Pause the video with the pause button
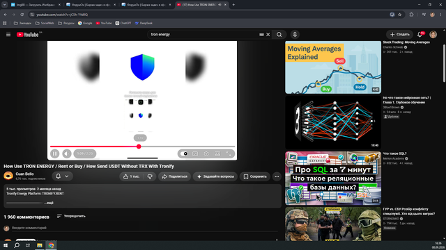This screenshot has width=446, height=250. [x=54, y=153]
